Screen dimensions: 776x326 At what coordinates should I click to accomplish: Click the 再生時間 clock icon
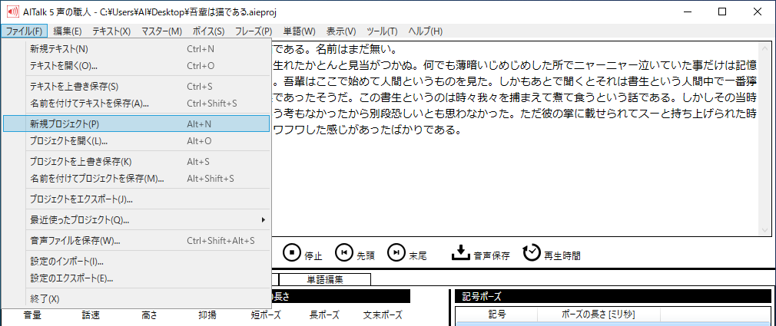point(532,252)
